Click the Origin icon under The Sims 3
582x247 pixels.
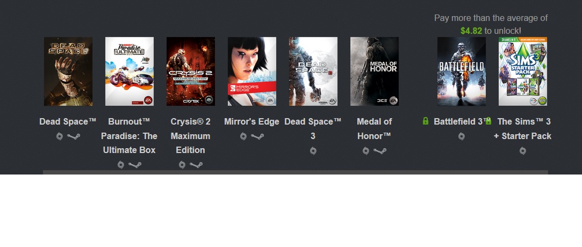coord(522,151)
